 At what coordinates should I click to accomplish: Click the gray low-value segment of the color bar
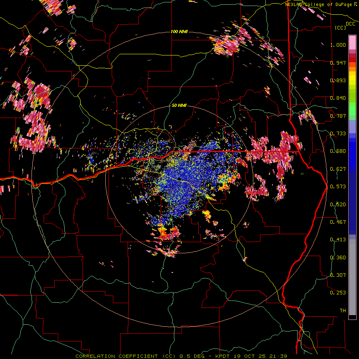pyautogui.click(x=352, y=277)
